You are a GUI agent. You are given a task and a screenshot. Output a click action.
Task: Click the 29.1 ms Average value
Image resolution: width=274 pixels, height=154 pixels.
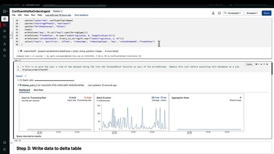click(x=155, y=98)
